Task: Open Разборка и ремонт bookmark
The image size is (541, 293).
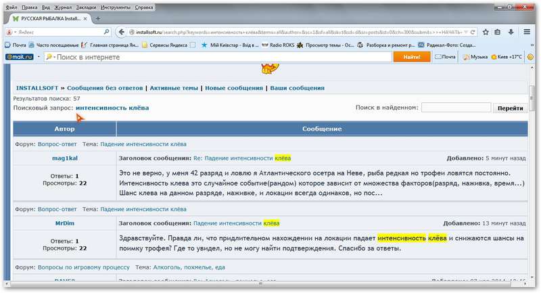Action: tap(385, 45)
